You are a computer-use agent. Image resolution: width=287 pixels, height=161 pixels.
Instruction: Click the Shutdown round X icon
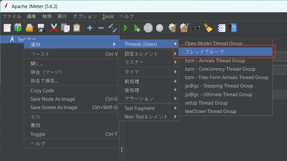coord(159,28)
